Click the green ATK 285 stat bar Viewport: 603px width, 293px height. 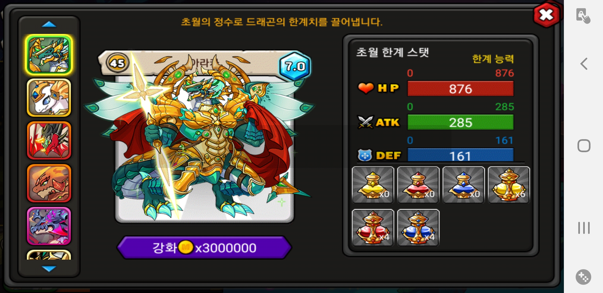[x=460, y=122]
